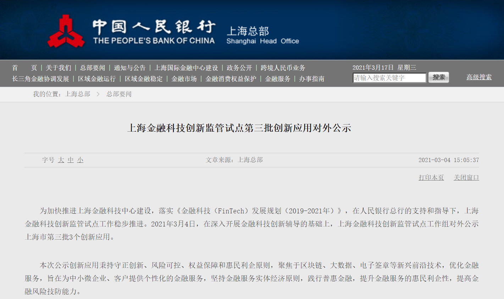Set font size to 小
This screenshot has height=299, width=504.
coord(80,160)
